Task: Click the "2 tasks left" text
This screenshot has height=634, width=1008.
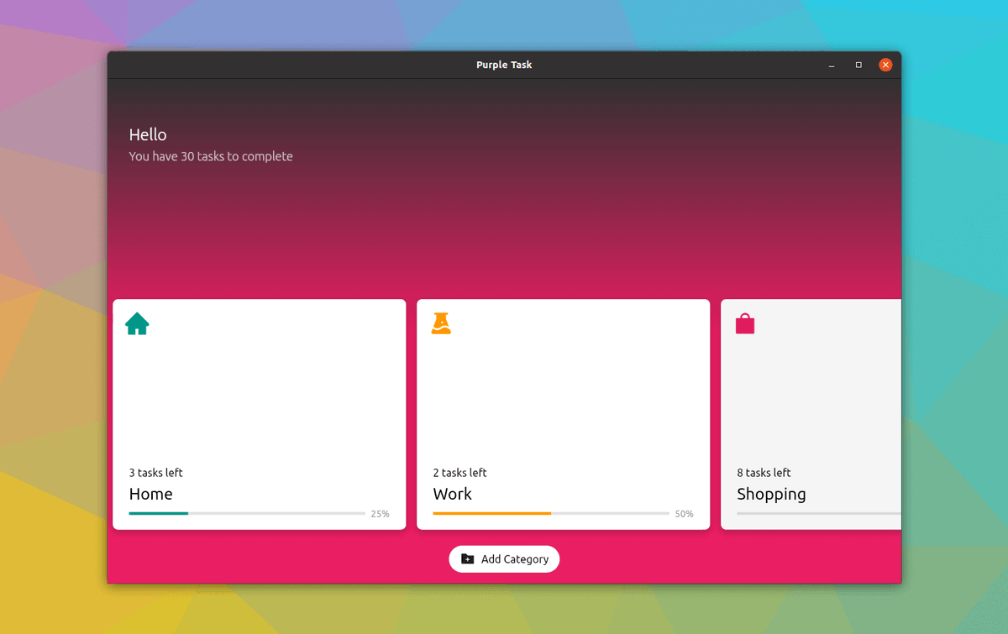Action: pyautogui.click(x=460, y=473)
